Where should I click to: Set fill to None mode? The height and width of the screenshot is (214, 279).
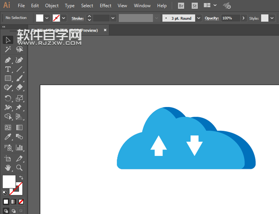[20, 202]
